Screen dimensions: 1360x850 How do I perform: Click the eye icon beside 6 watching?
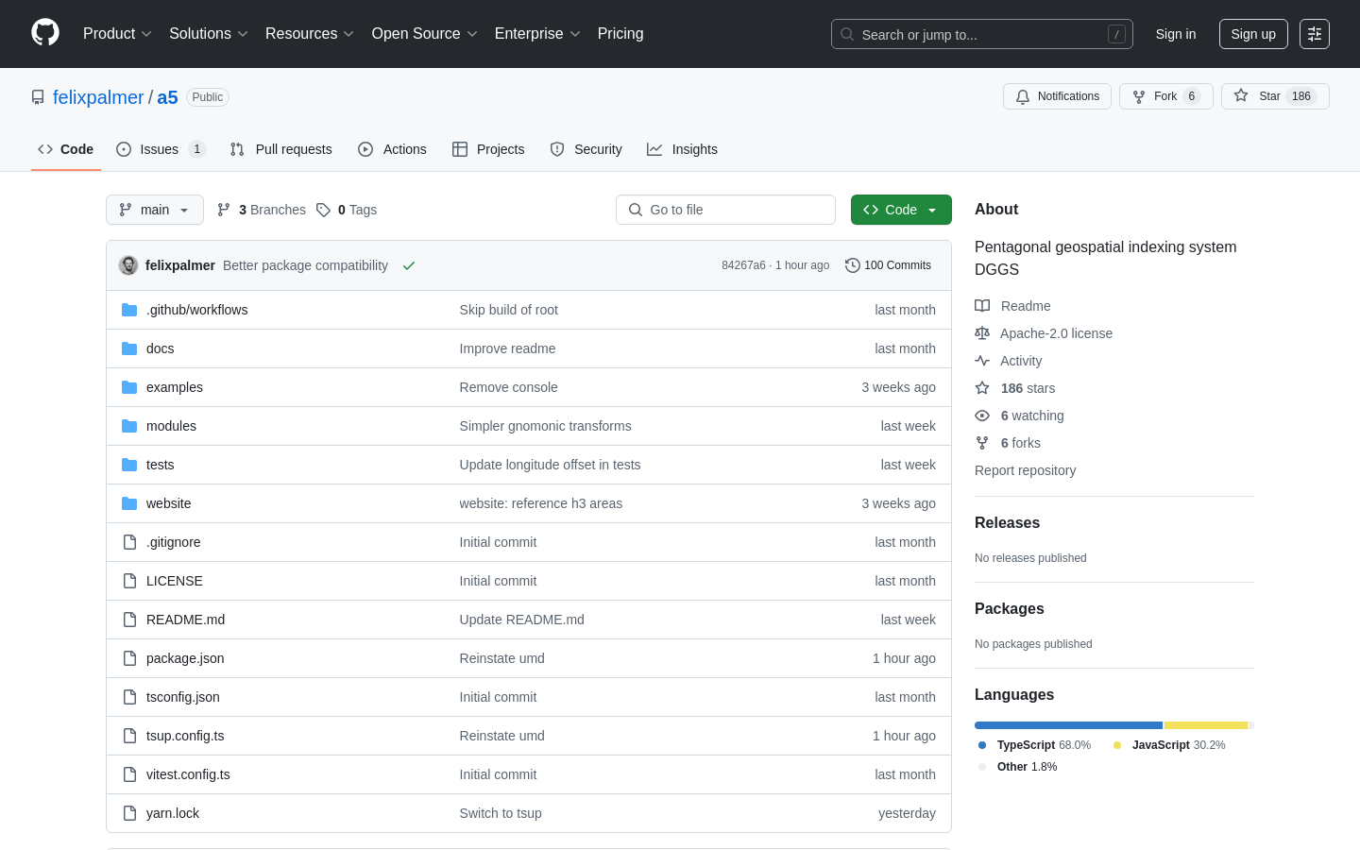point(982,416)
